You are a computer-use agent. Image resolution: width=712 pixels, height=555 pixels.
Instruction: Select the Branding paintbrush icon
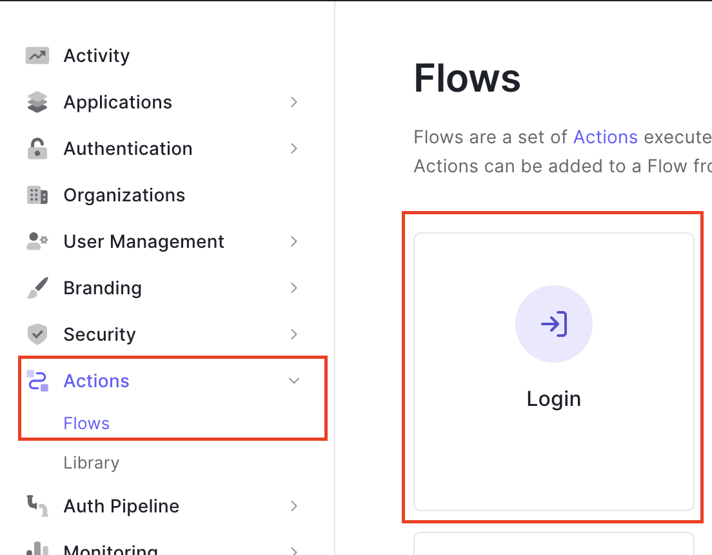[37, 288]
